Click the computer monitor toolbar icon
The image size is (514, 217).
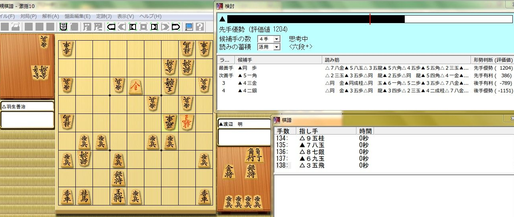(189, 27)
